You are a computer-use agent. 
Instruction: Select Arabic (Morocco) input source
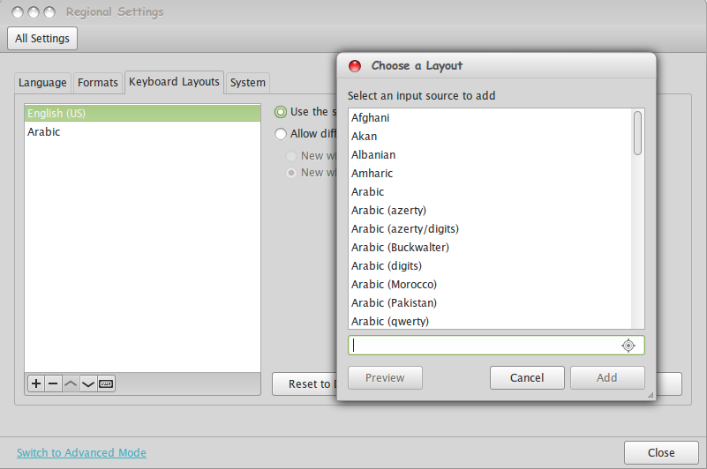(490, 284)
